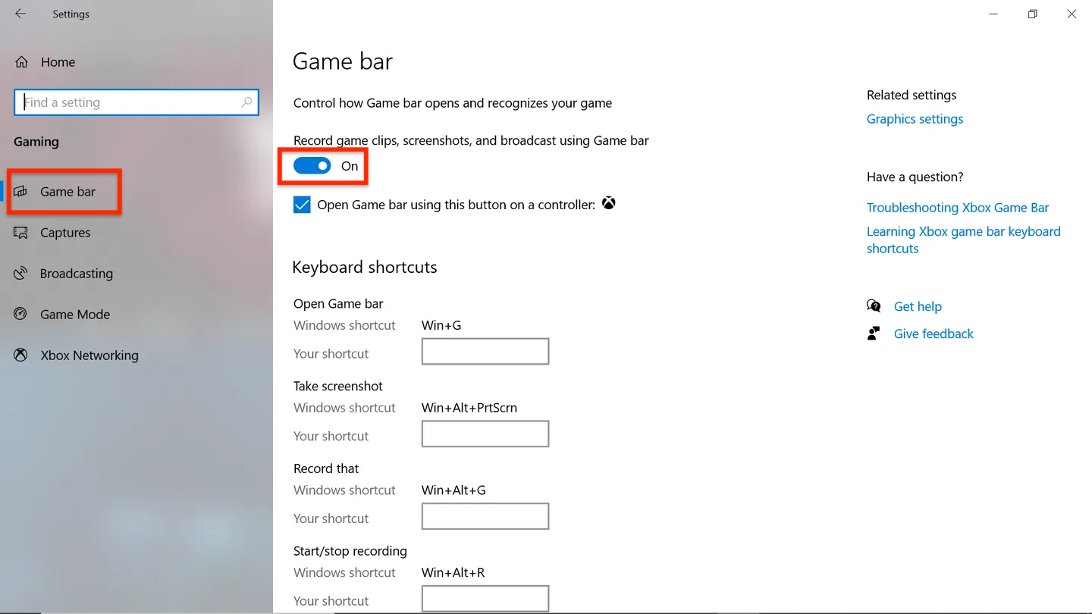Click the Xbox controller button icon

[x=609, y=203]
